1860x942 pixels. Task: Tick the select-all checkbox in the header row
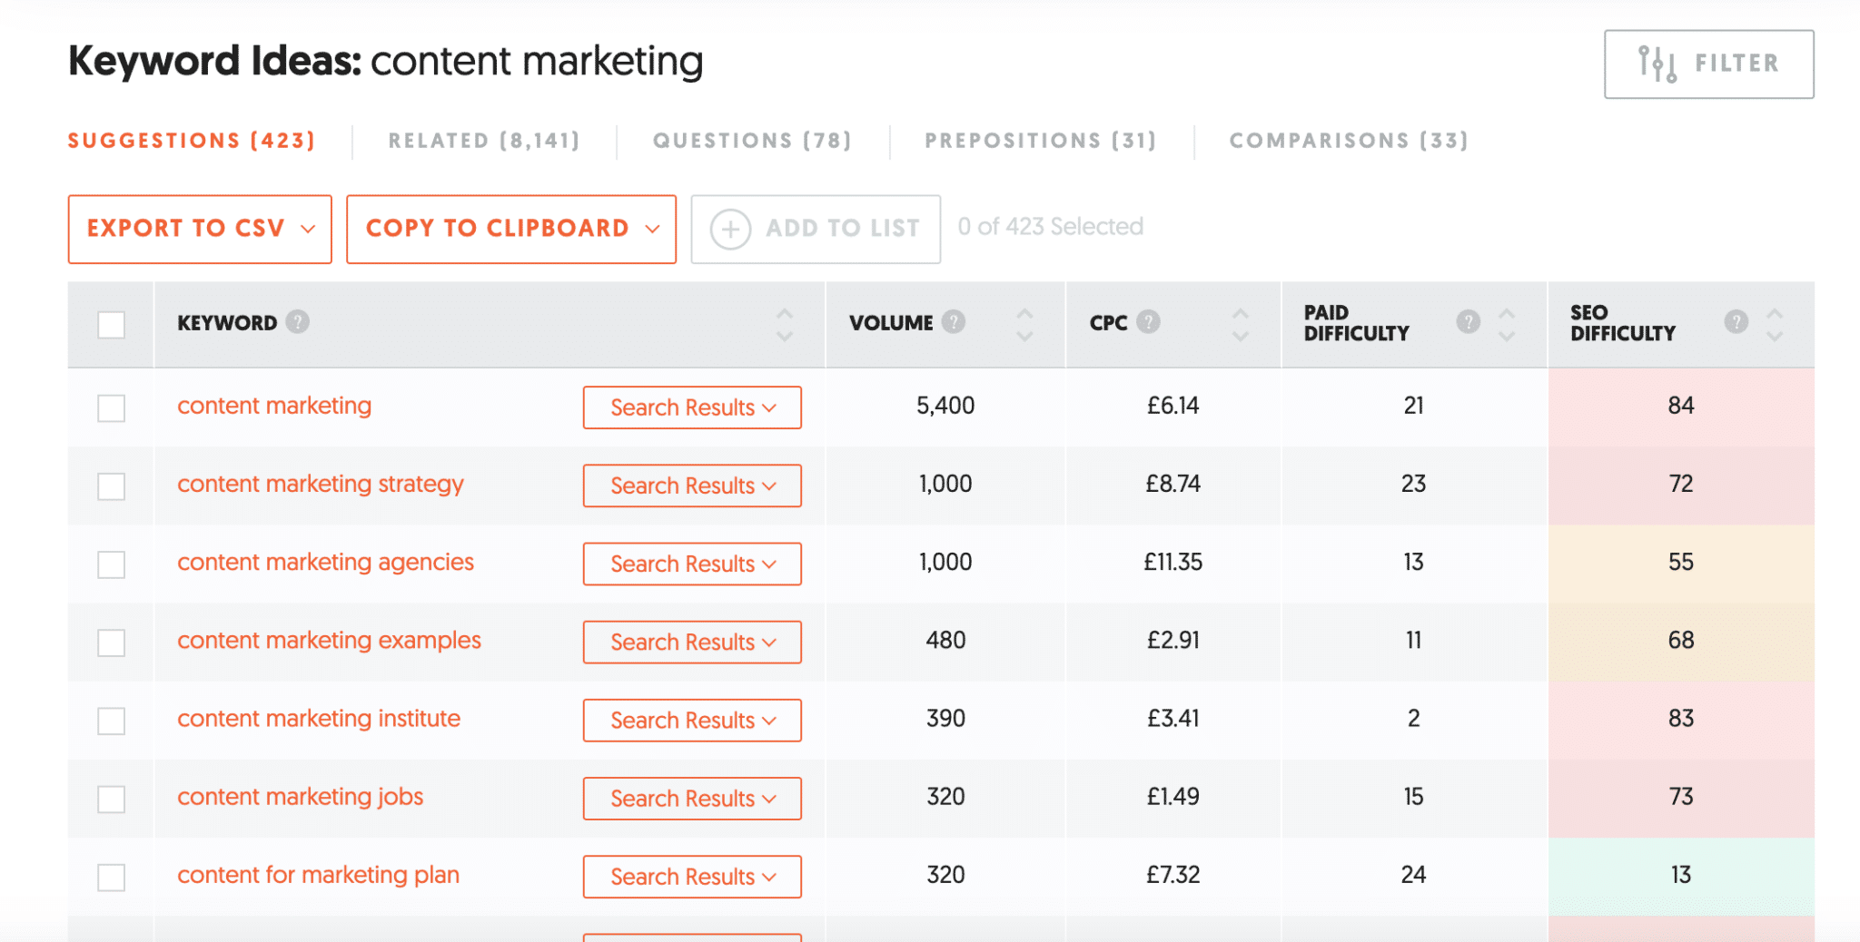coord(111,324)
